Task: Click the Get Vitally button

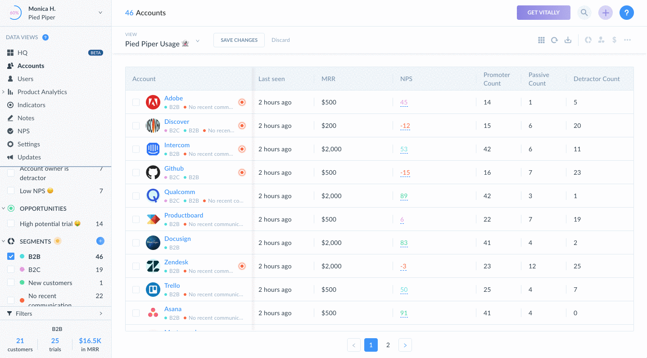Action: pos(543,13)
